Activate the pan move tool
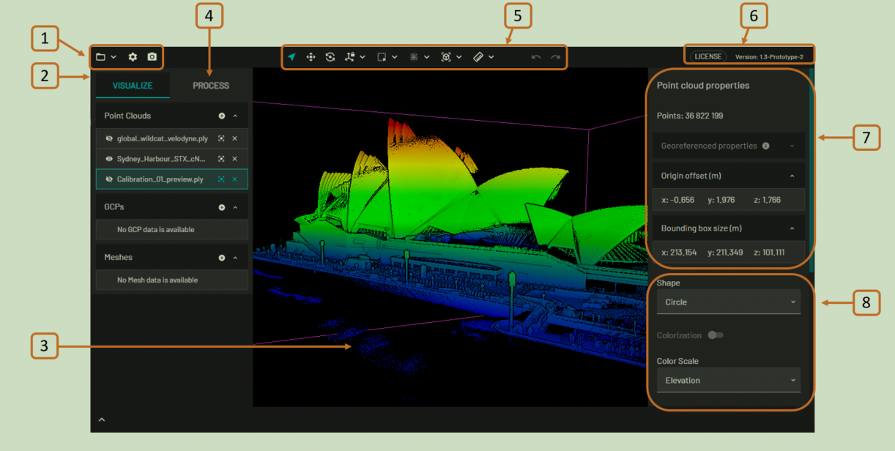 (311, 57)
